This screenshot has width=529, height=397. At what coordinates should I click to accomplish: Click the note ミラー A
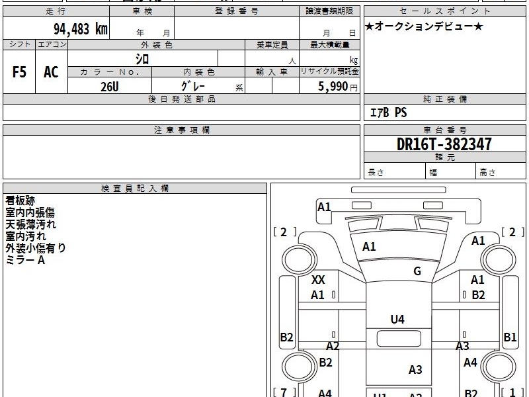pyautogui.click(x=25, y=260)
